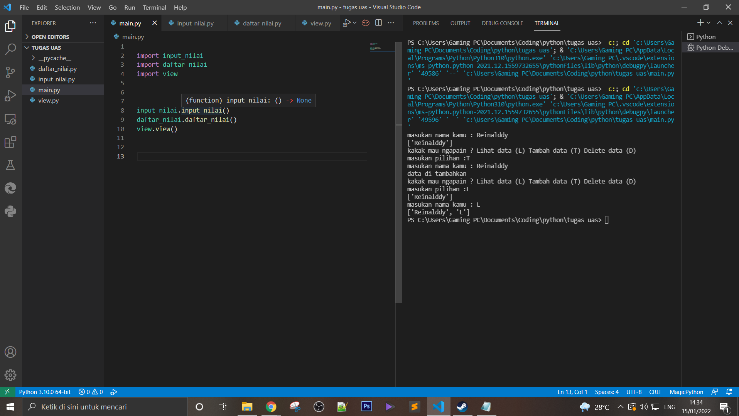This screenshot has height=416, width=739.
Task: Open run options dropdown arrow next to play
Action: (355, 23)
